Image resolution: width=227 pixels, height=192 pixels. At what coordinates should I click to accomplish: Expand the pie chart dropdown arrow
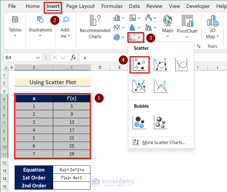[123, 37]
